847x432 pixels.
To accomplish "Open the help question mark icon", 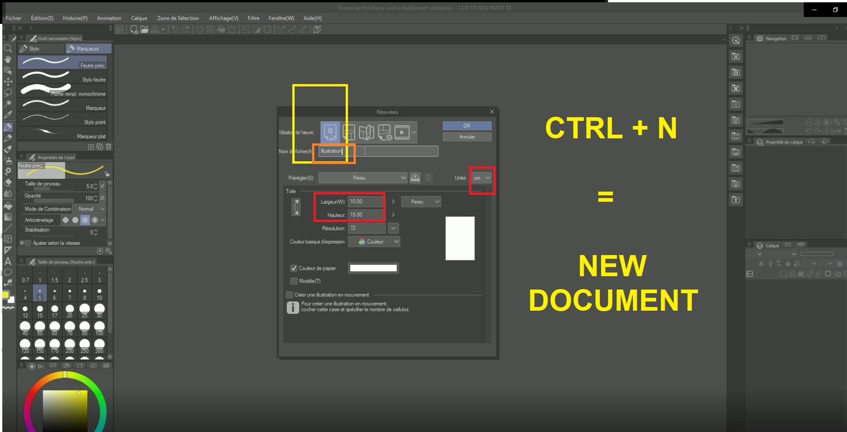I will [317, 29].
